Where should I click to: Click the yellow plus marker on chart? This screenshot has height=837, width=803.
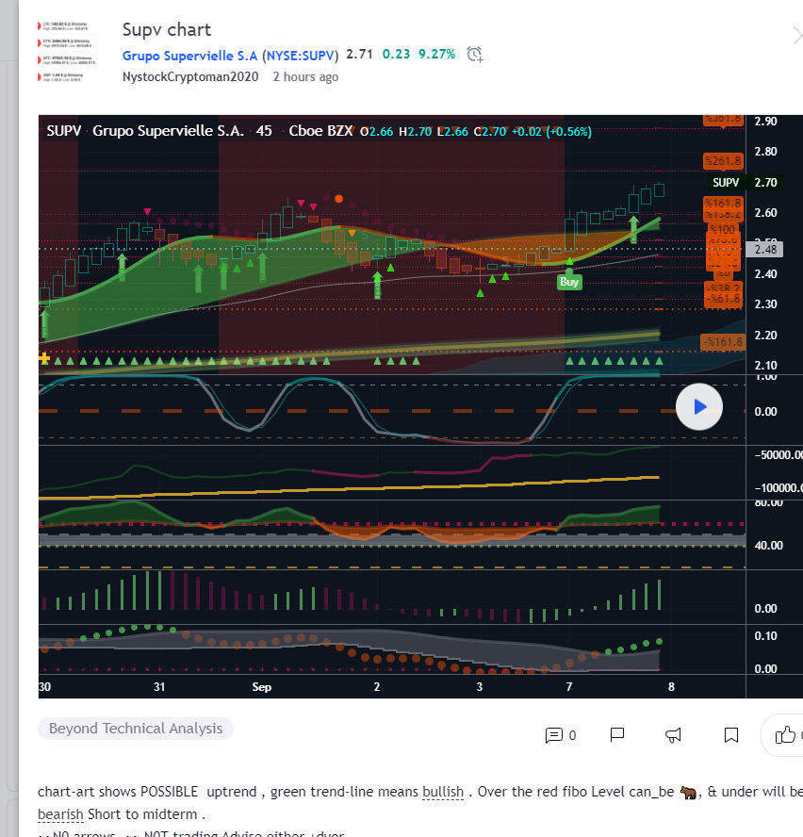tap(44, 359)
